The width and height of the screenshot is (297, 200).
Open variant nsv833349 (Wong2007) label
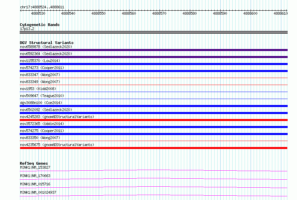pyautogui.click(x=40, y=82)
